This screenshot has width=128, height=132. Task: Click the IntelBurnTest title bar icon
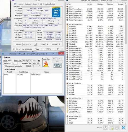(3, 54)
